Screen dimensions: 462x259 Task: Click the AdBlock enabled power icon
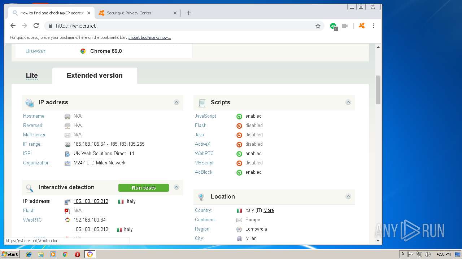(239, 172)
